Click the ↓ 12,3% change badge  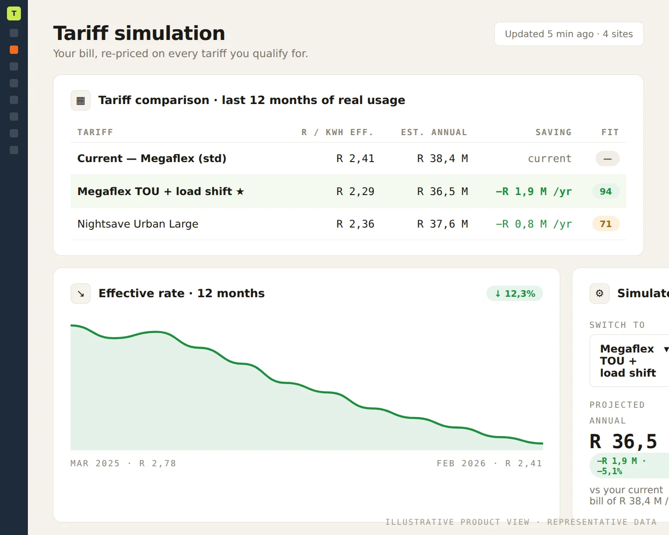tap(515, 294)
